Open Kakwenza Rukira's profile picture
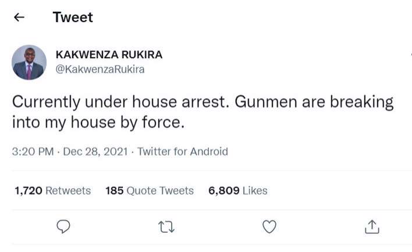The image size is (412, 252). coord(29,62)
